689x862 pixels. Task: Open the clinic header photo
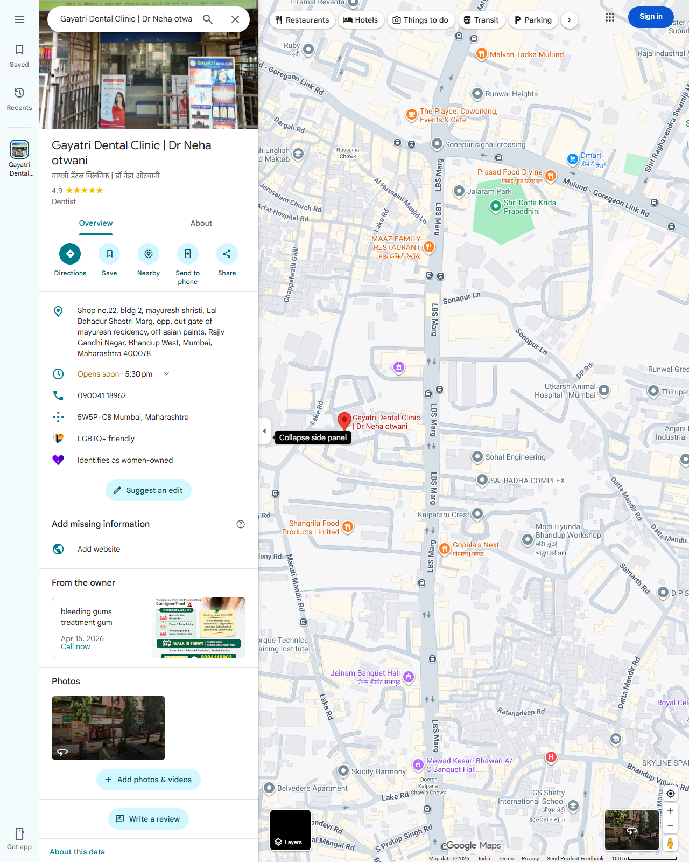(x=149, y=81)
